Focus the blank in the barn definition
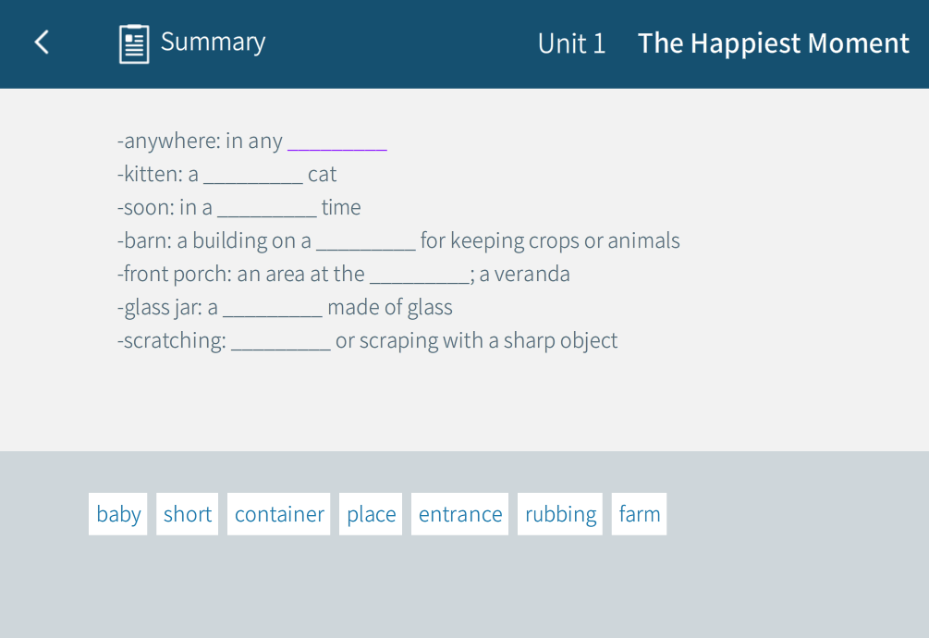 pyautogui.click(x=365, y=241)
